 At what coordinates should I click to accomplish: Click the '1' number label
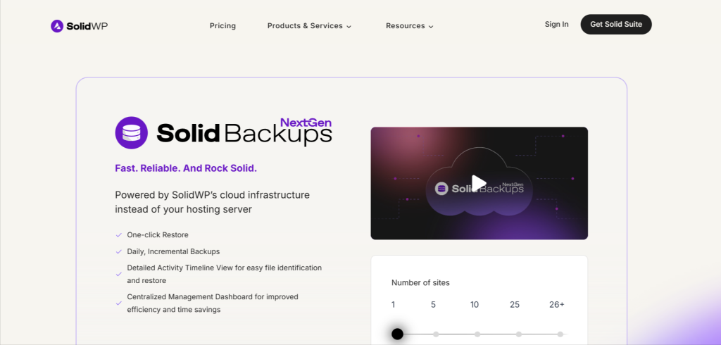point(393,305)
